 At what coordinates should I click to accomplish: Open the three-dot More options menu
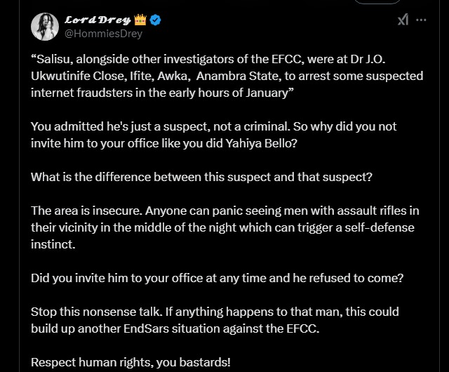click(x=421, y=20)
